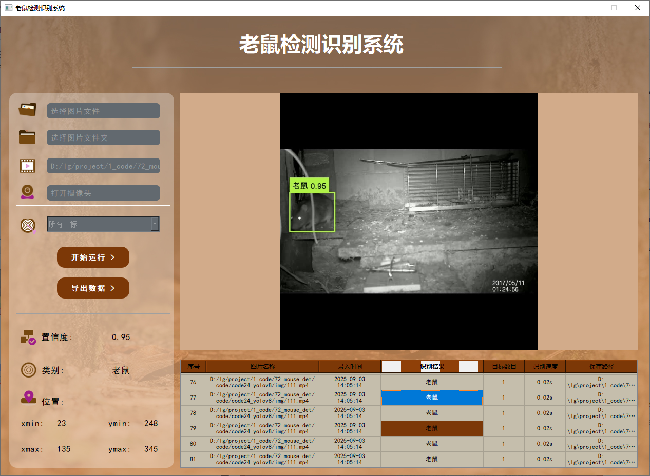
Task: Click the image name cell in row 80
Action: [x=263, y=444]
